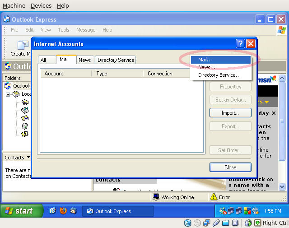Select the Drafts folder icon

pos(25,134)
